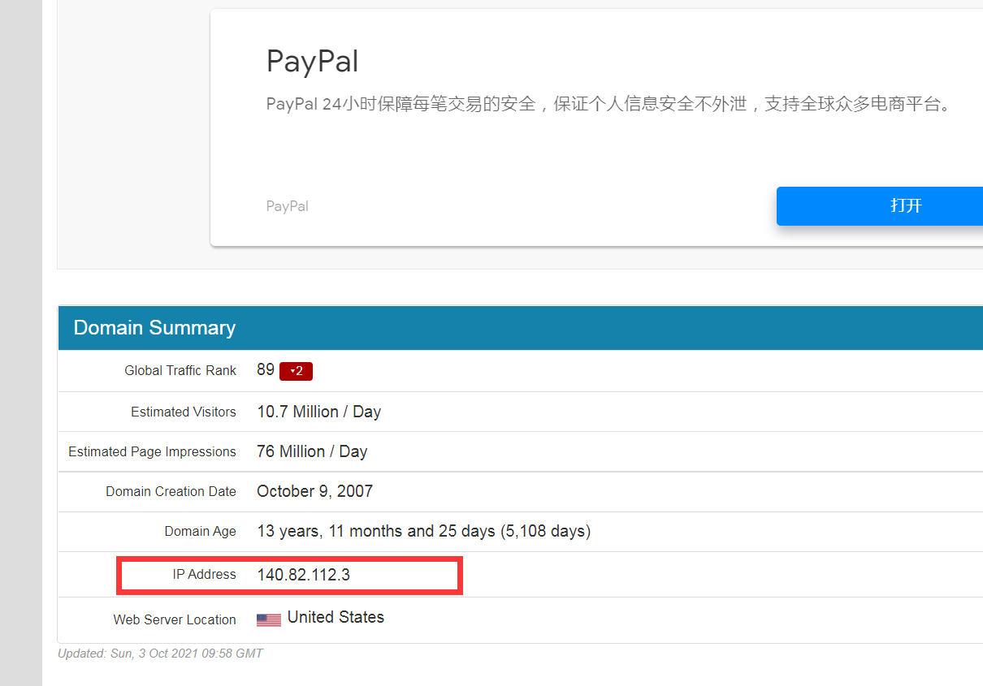Select the United States location text
Screen dimensions: 983x686
point(336,618)
